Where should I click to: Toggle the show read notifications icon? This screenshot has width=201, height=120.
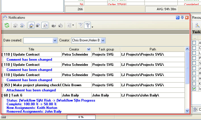click(31, 26)
